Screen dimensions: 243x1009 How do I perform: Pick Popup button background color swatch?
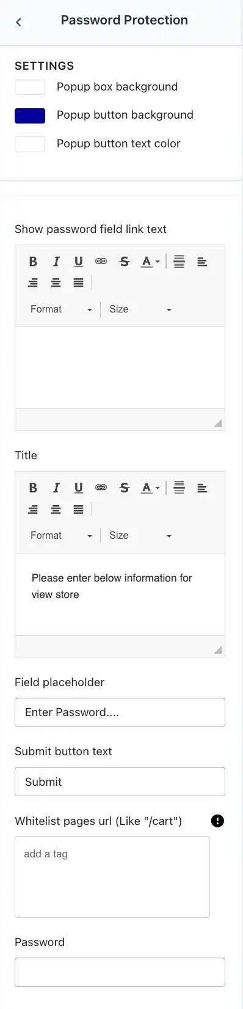tap(30, 116)
